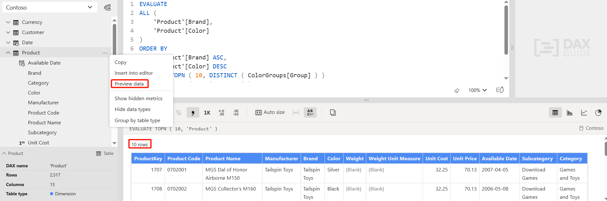
Task: Click the Unit Price column header
Action: (465, 158)
